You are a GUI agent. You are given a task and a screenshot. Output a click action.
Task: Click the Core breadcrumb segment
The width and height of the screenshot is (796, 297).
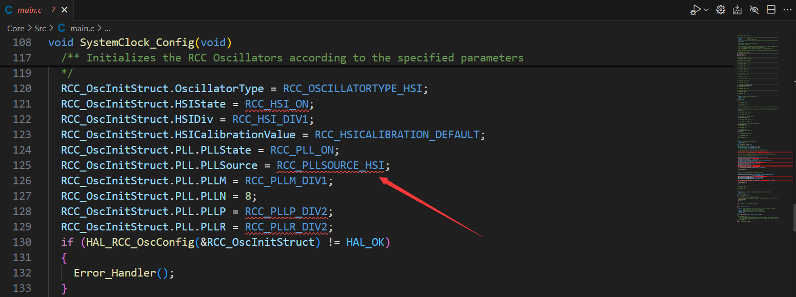16,28
